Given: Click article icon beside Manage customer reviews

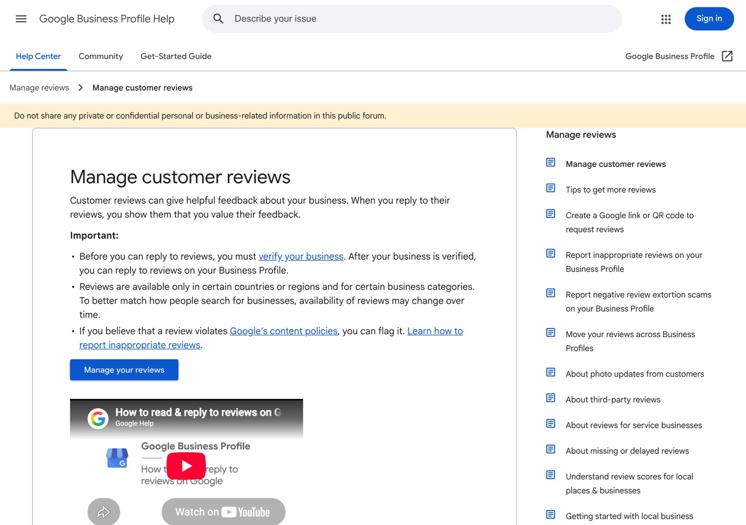Looking at the screenshot, I should tap(551, 163).
